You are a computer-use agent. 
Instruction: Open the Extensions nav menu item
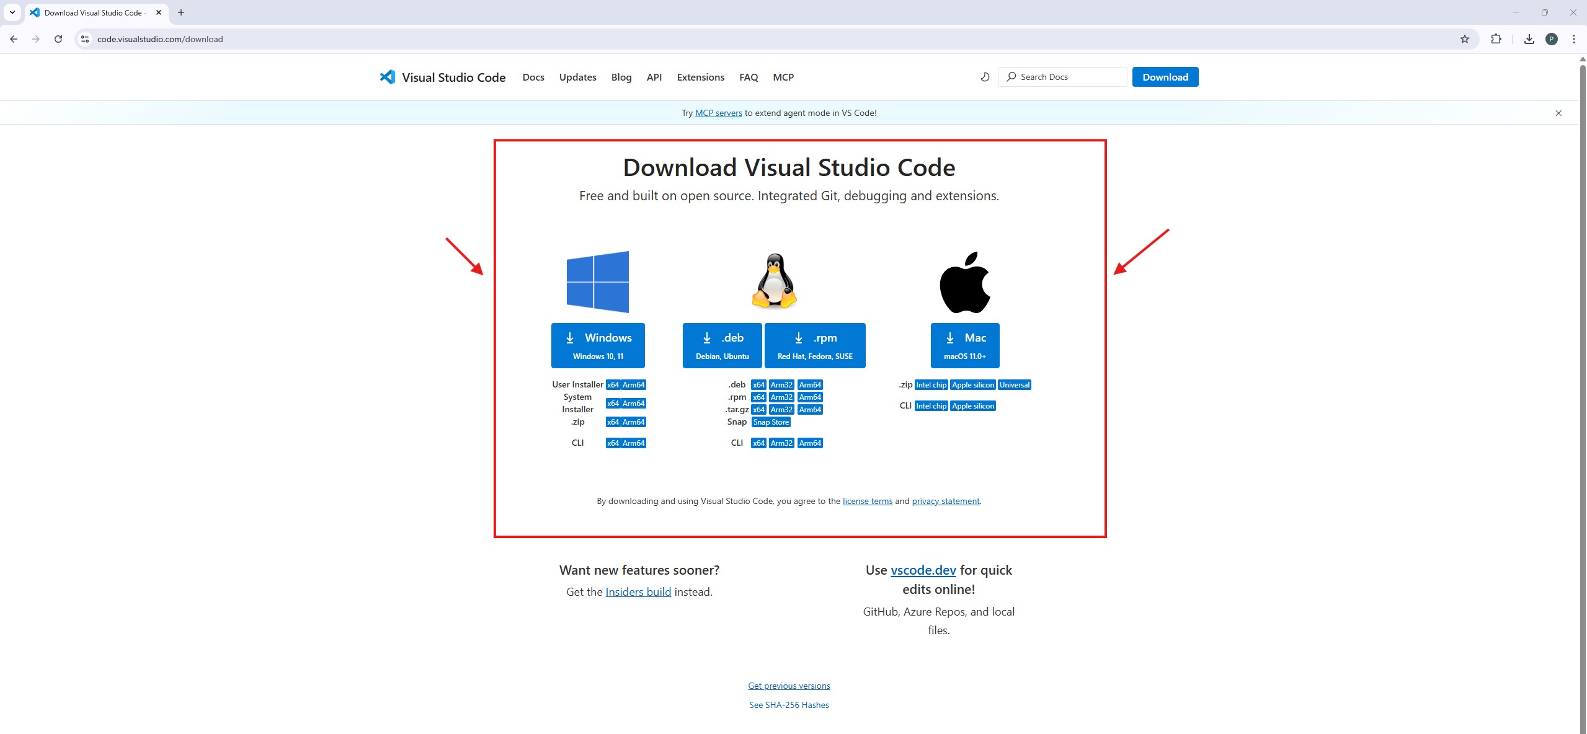700,77
